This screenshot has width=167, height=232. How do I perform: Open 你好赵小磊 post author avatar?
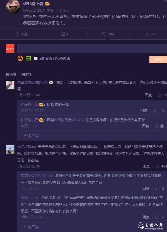click(x=13, y=6)
